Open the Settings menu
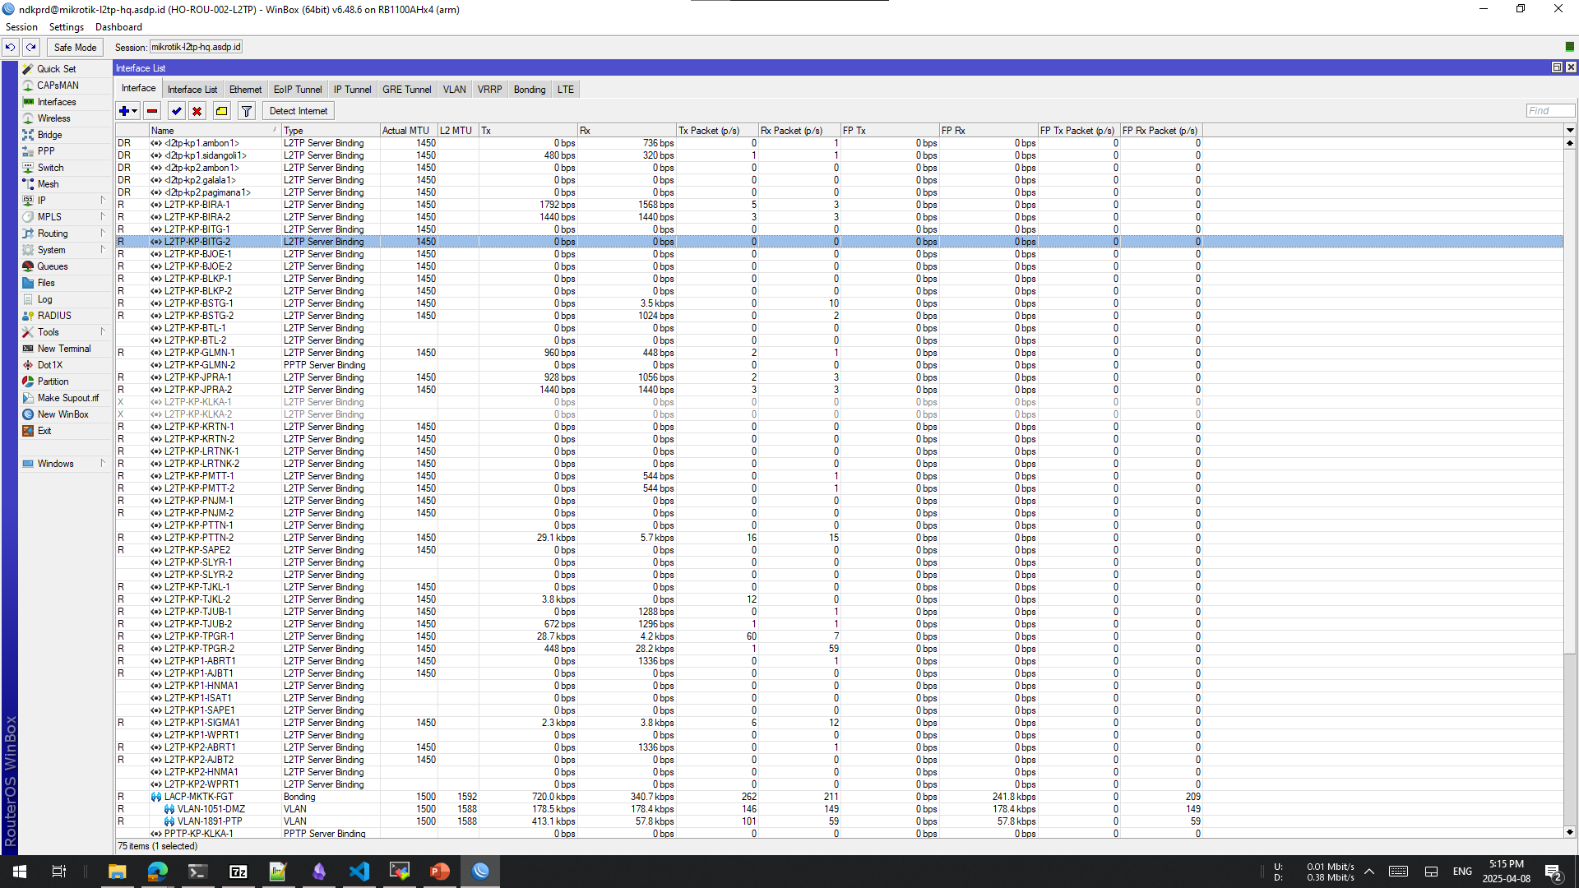Viewport: 1579px width, 888px height. pos(66,27)
